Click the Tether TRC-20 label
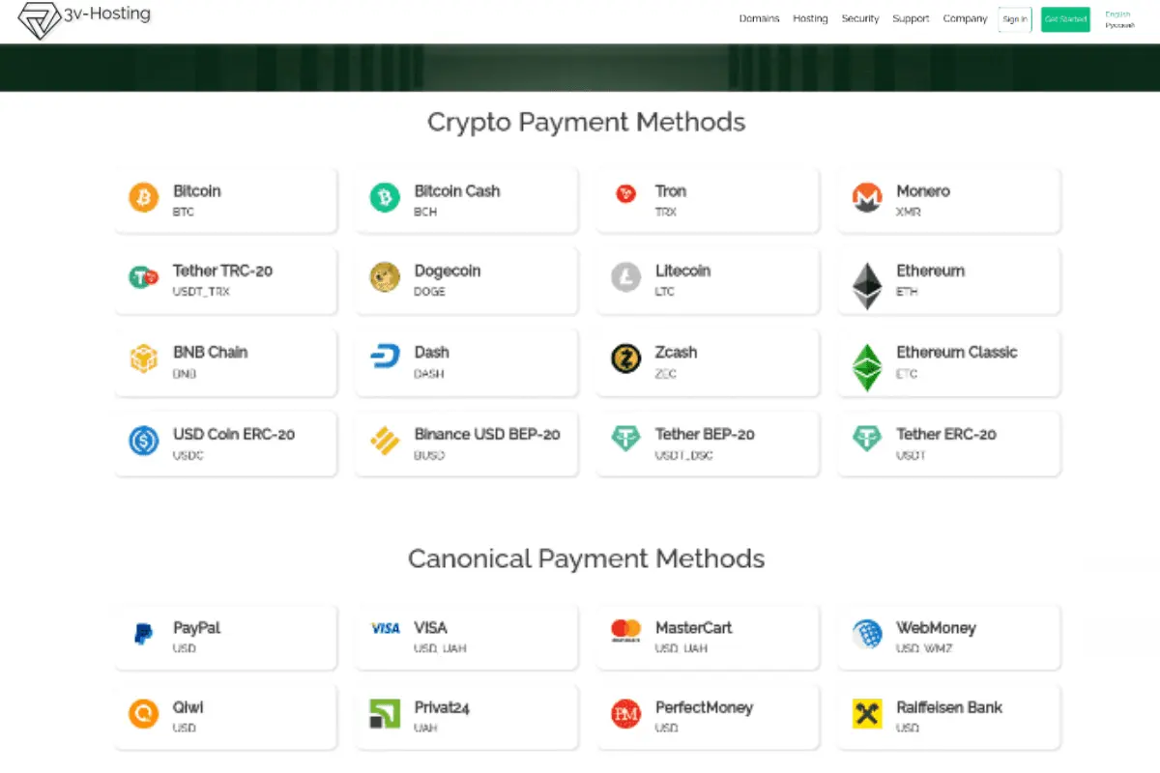1160x773 pixels. 222,271
